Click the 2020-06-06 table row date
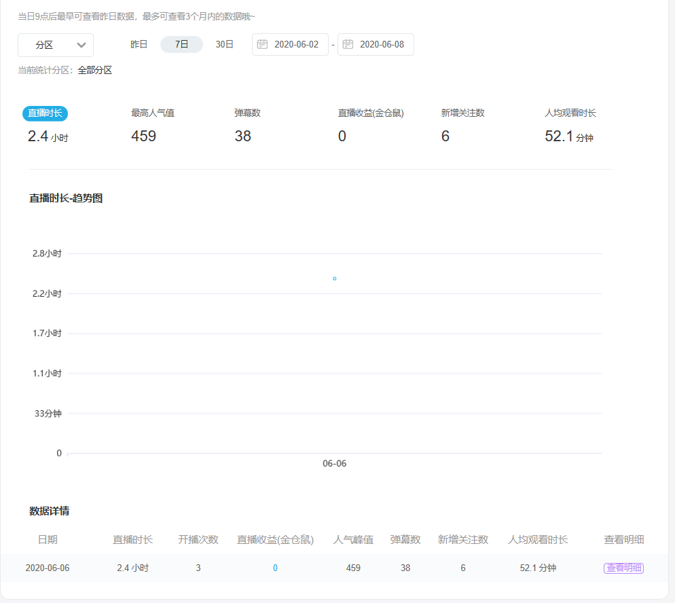The width and height of the screenshot is (675, 603). [48, 568]
